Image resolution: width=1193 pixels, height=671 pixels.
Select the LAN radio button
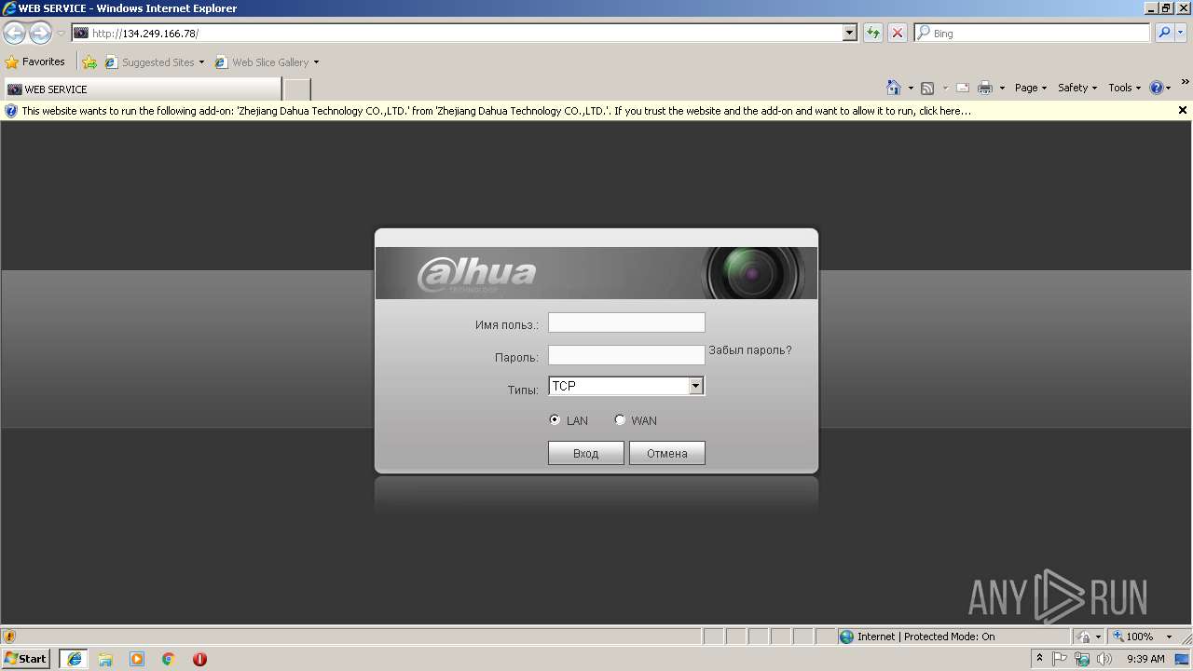(x=555, y=420)
